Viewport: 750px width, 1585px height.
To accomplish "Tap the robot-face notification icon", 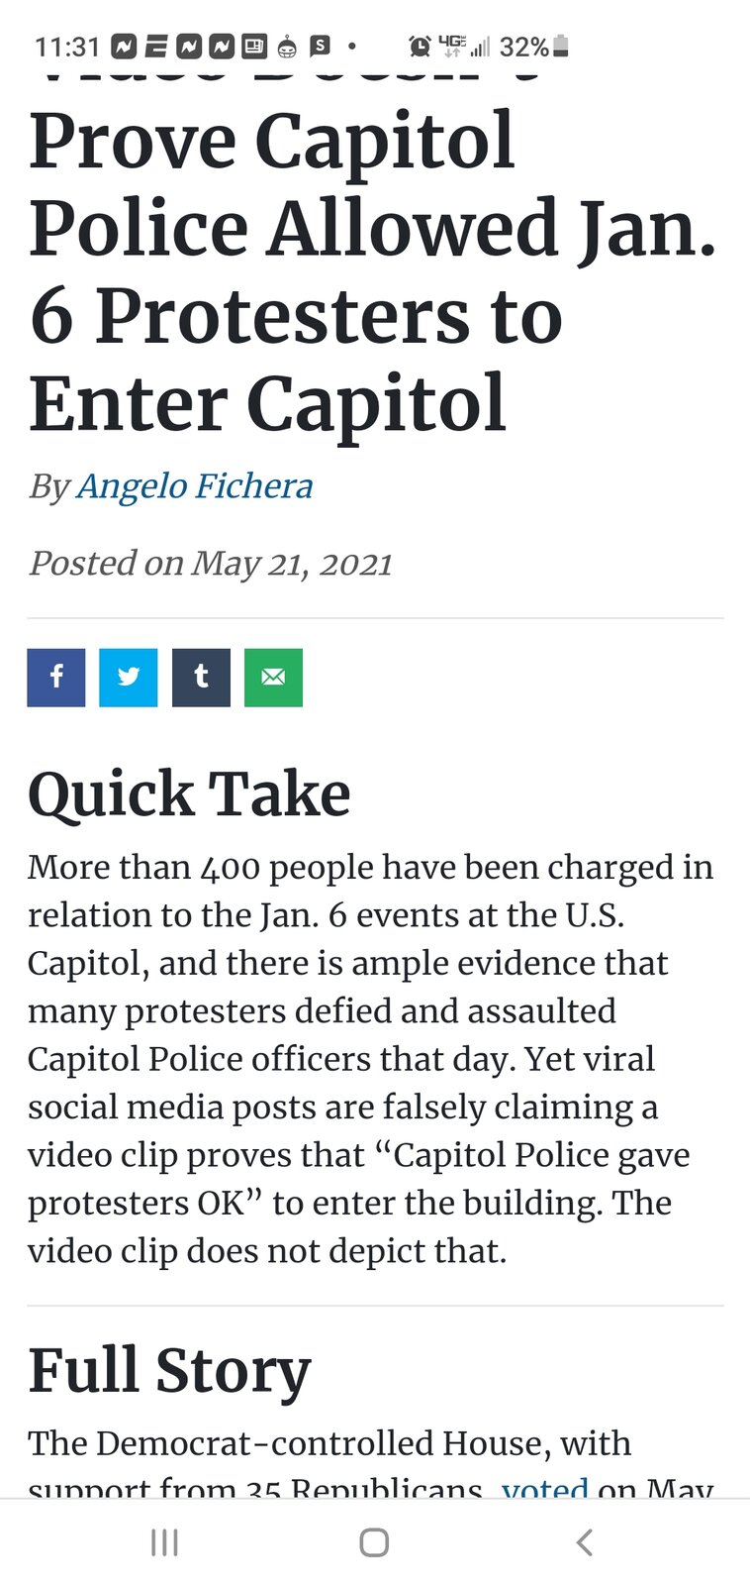I will 287,46.
